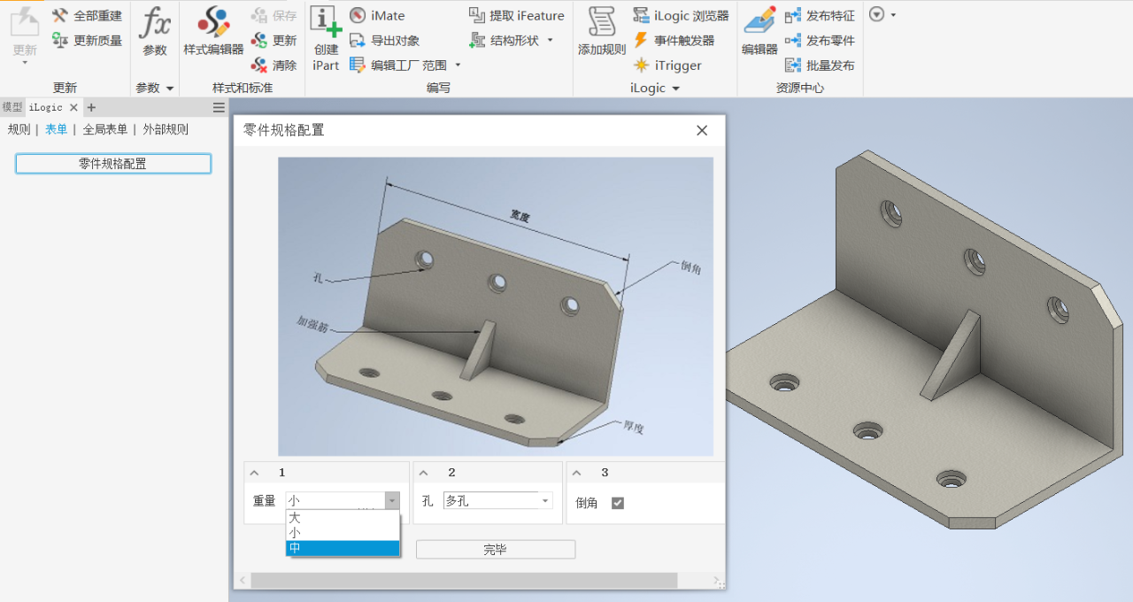The height and width of the screenshot is (602, 1133).
Task: Select 中 in the 重量 dropdown list
Action: point(343,548)
